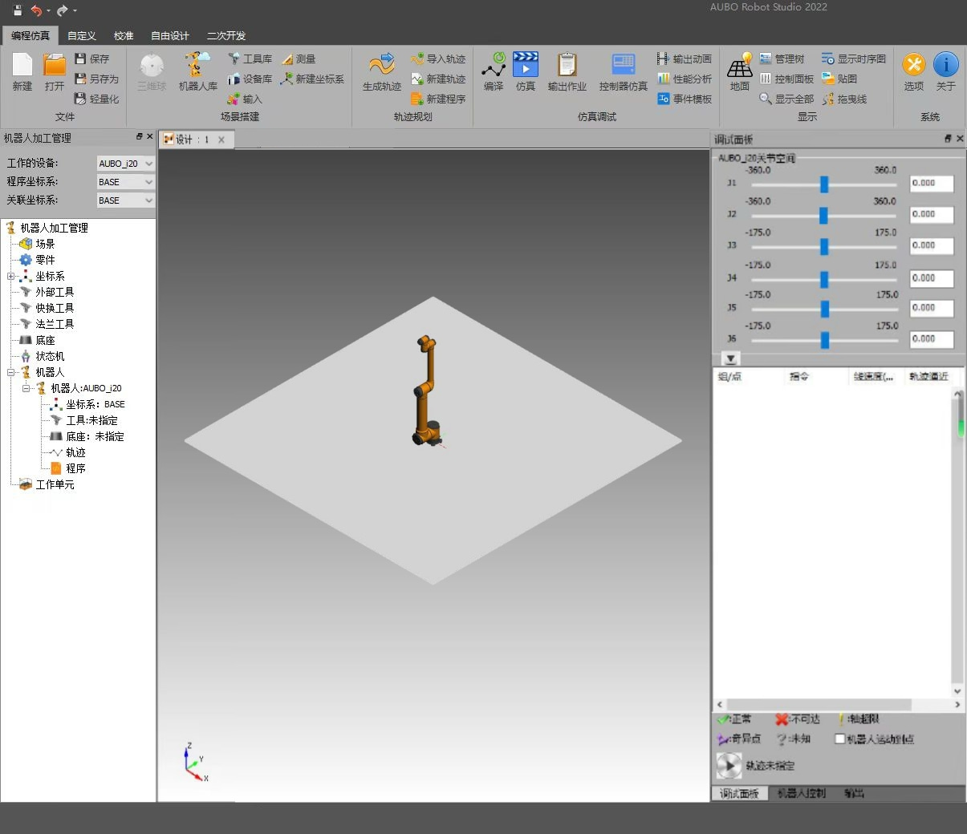The width and height of the screenshot is (967, 834).
Task: Click the J5 joint value input field
Action: [x=931, y=308]
